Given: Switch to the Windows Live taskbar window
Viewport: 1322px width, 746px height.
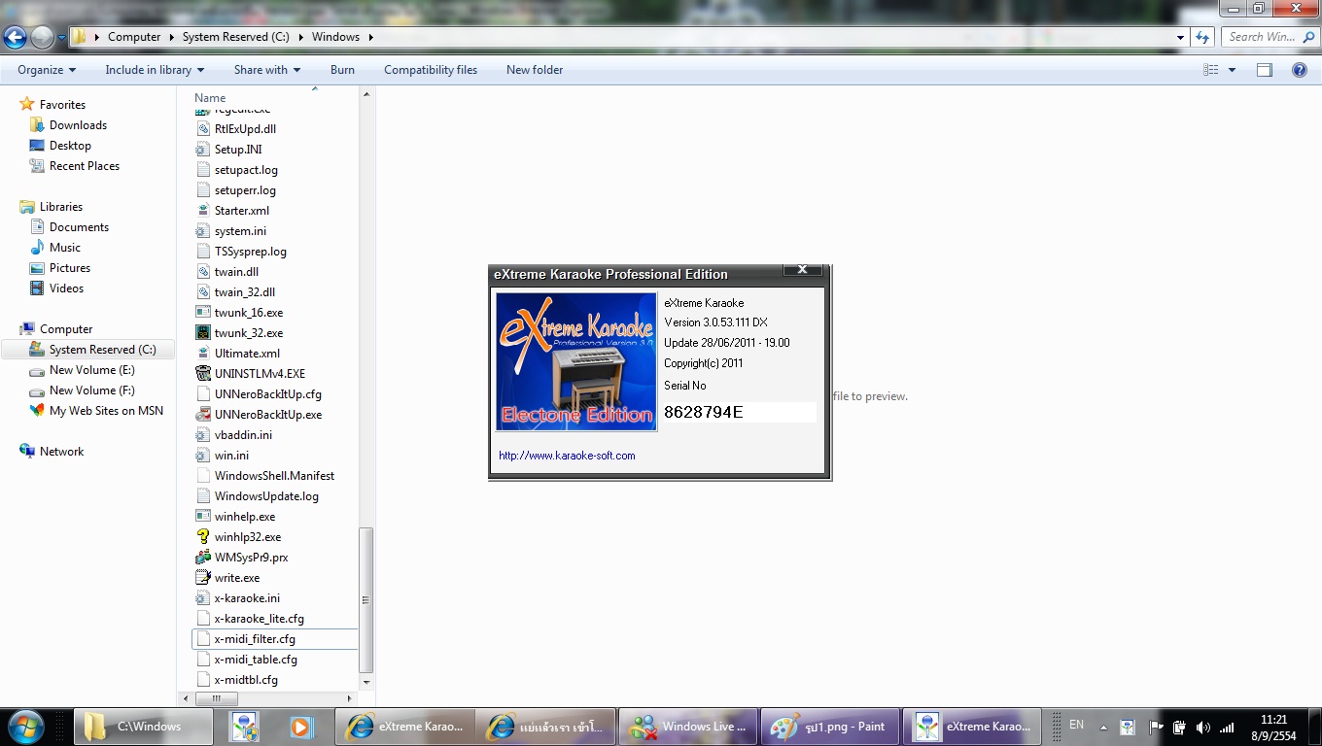Looking at the screenshot, I should pyautogui.click(x=688, y=727).
